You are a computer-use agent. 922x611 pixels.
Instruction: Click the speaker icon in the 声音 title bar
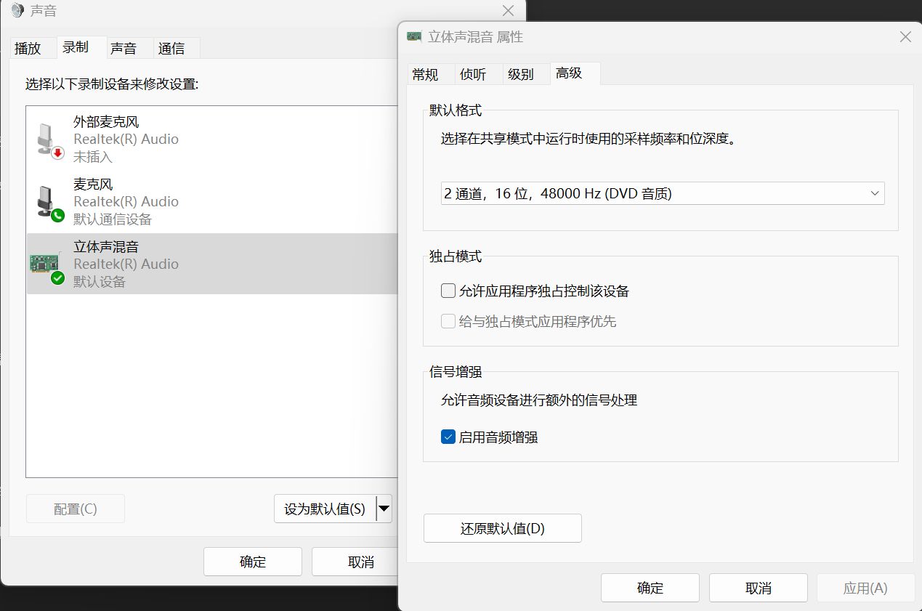pyautogui.click(x=17, y=10)
